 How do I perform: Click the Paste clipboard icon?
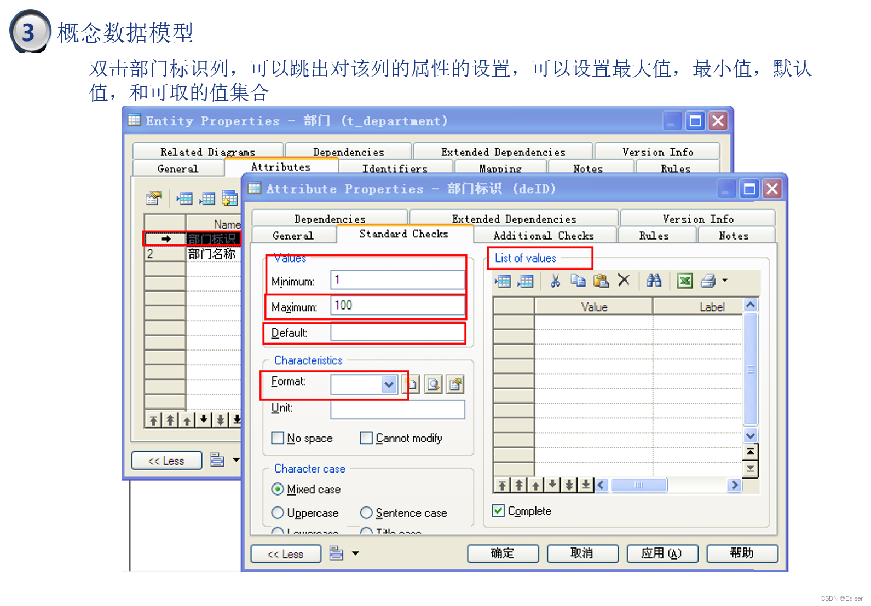[601, 281]
